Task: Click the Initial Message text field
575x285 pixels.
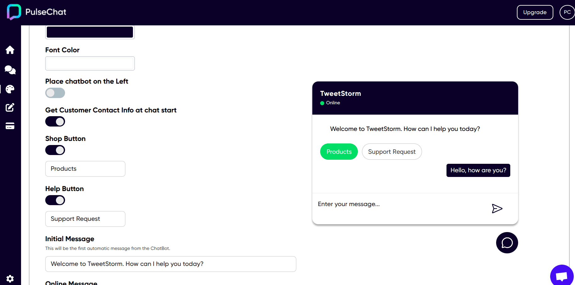Action: point(171,264)
